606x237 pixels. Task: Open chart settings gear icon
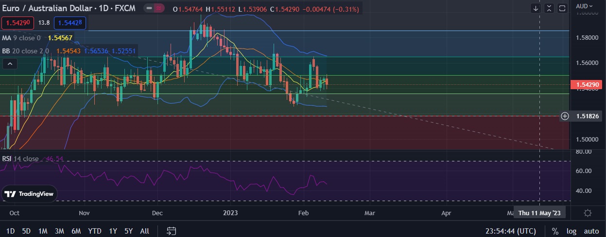[x=588, y=213]
